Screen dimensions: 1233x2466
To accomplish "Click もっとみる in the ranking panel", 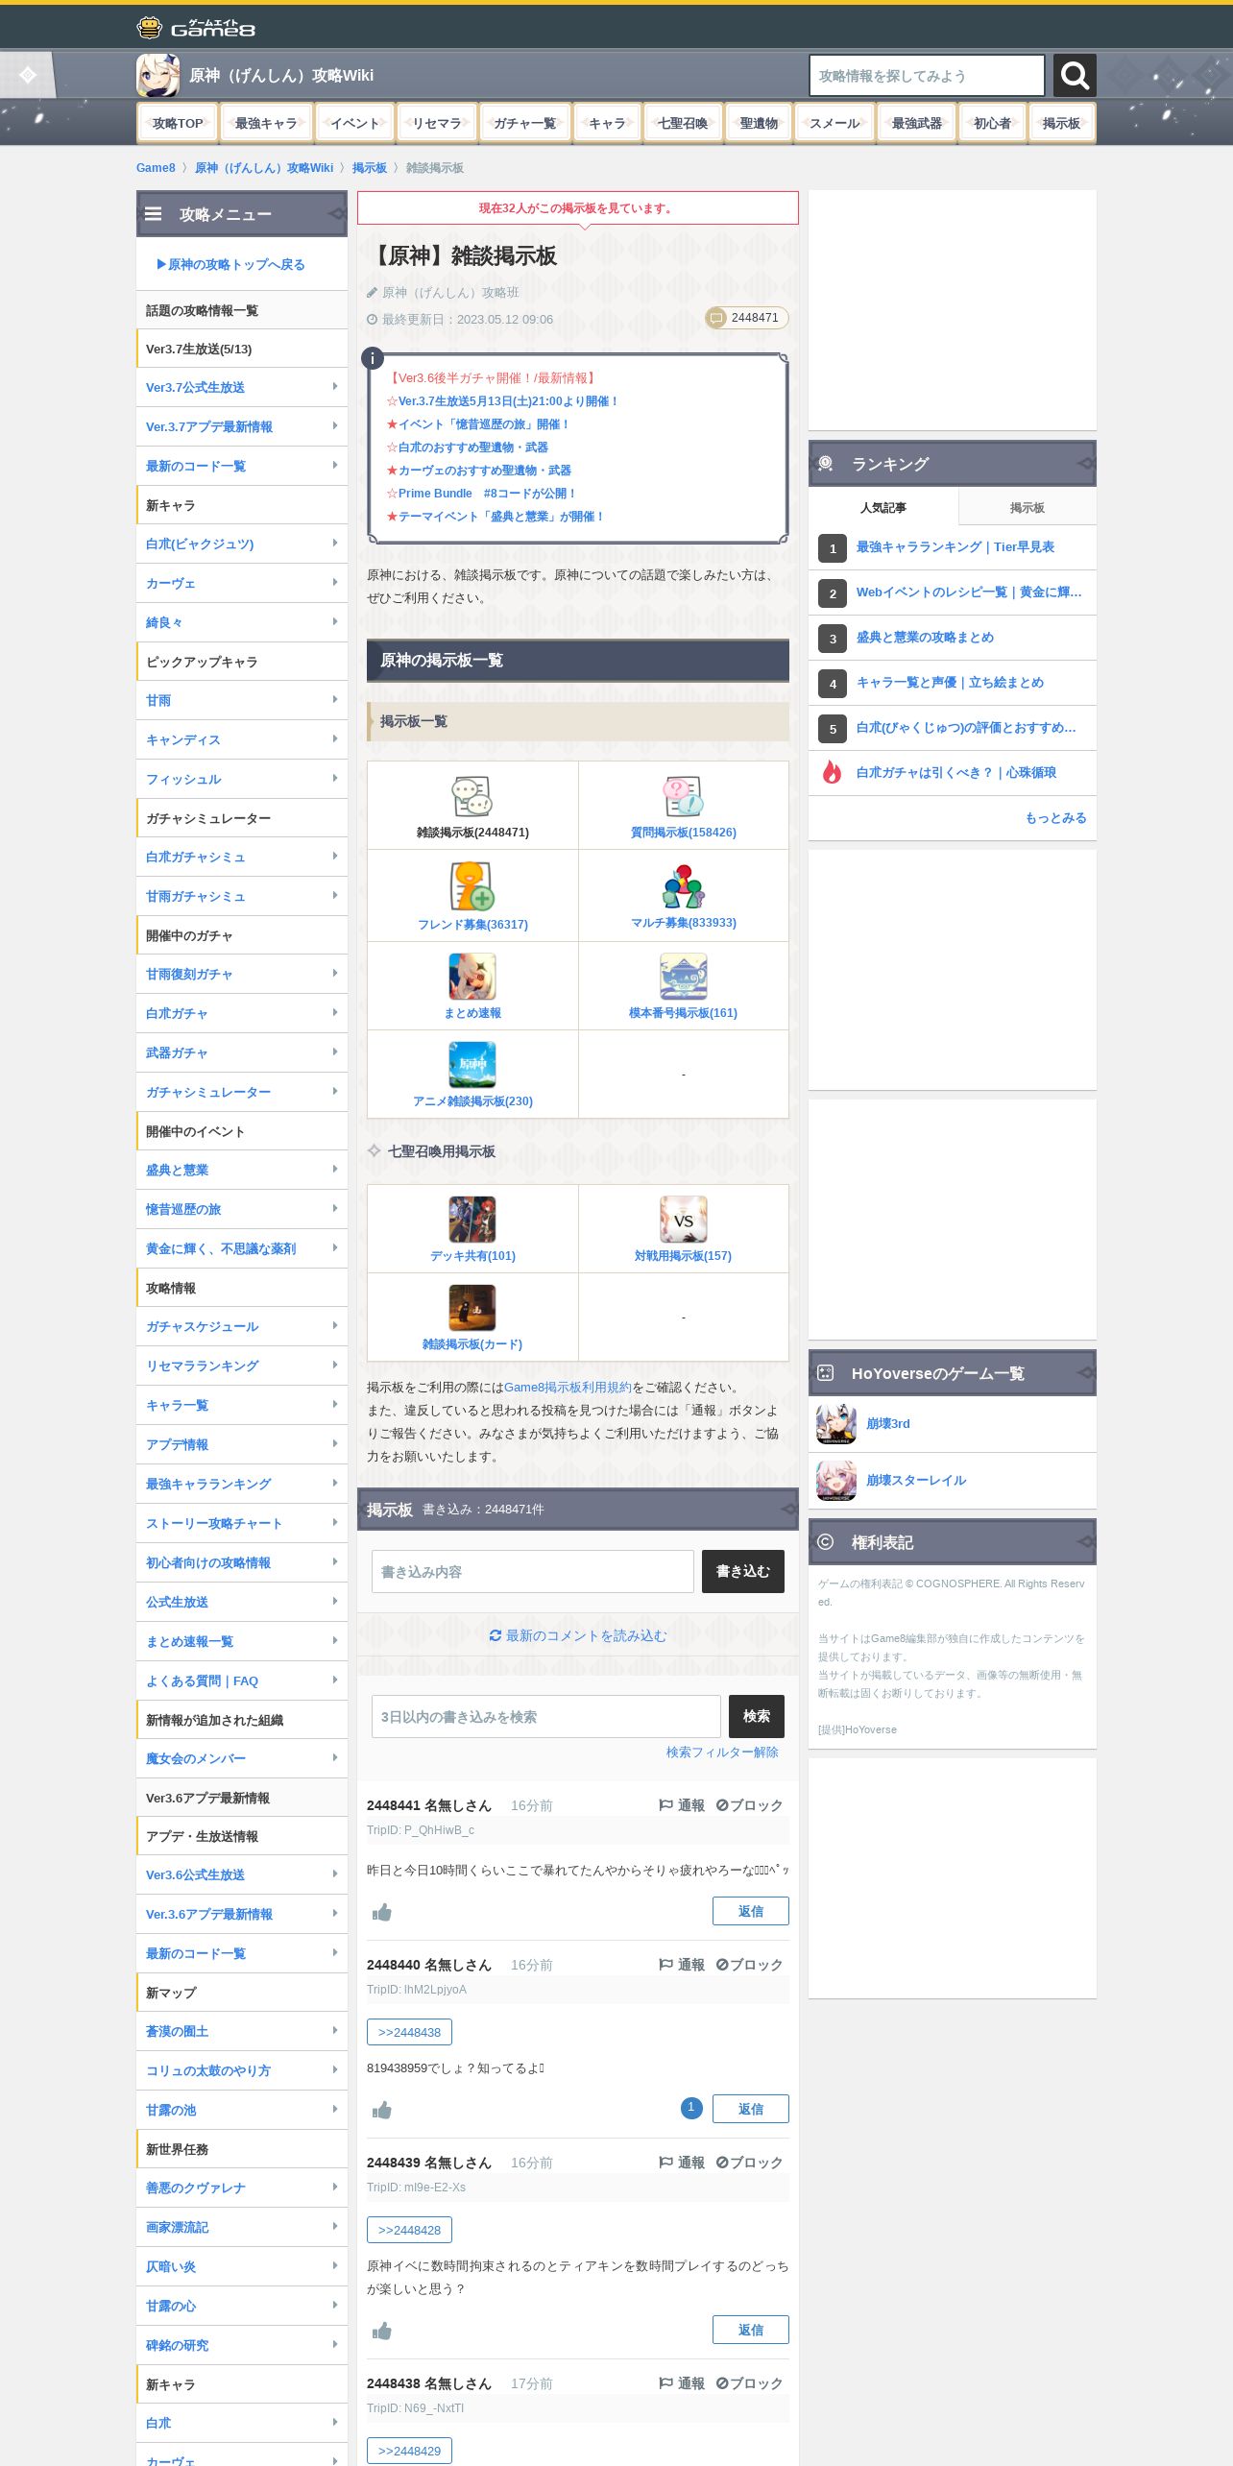I will (1055, 817).
